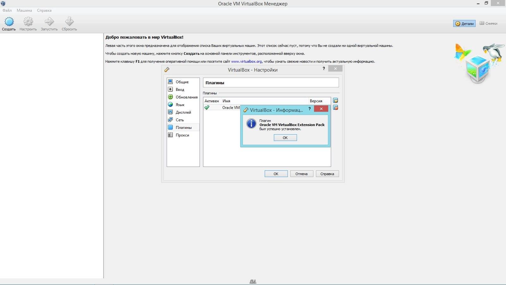Select Обновления settings category

pyautogui.click(x=183, y=97)
